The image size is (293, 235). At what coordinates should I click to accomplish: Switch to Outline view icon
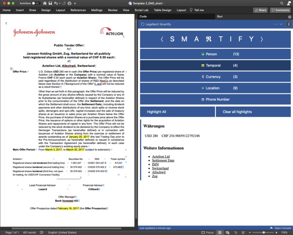(x=236, y=233)
